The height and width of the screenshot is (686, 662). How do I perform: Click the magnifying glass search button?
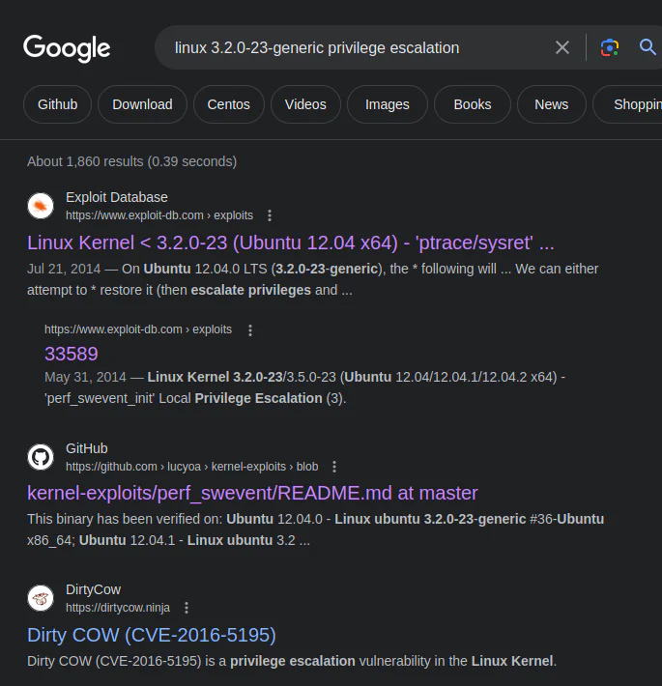click(x=648, y=46)
